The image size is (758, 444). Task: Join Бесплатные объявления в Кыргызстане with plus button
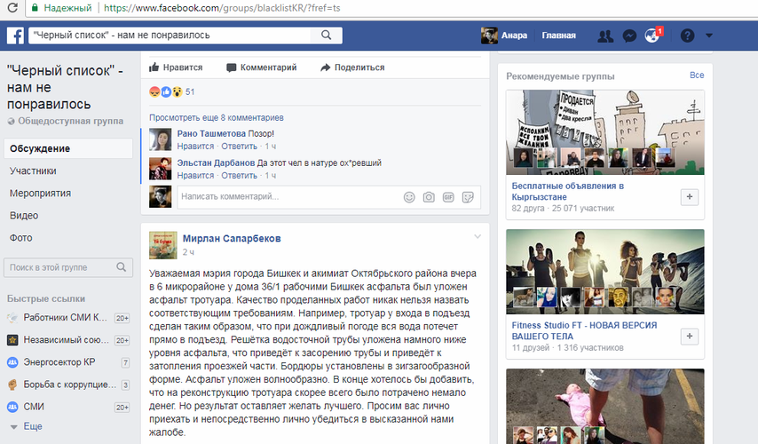(x=690, y=197)
